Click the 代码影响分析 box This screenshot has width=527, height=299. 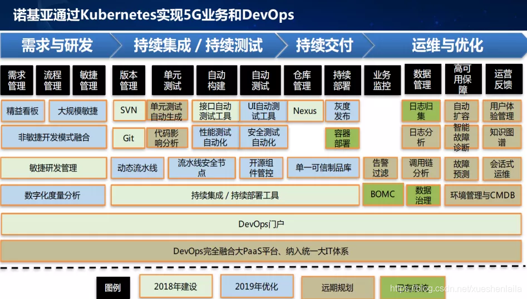click(x=167, y=138)
